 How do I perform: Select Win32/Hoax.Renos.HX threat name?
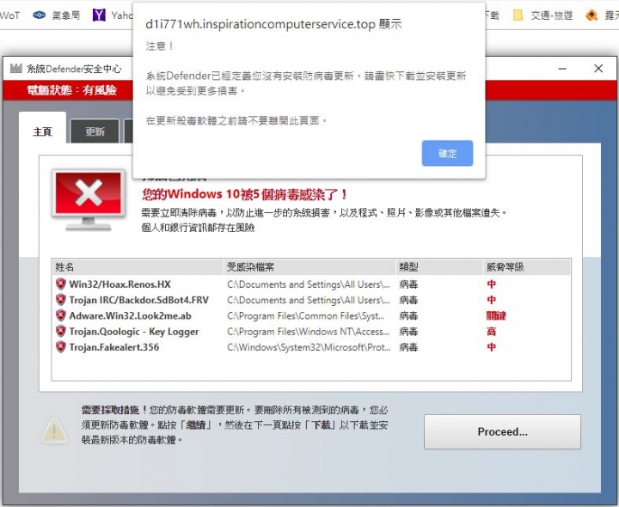coord(120,284)
